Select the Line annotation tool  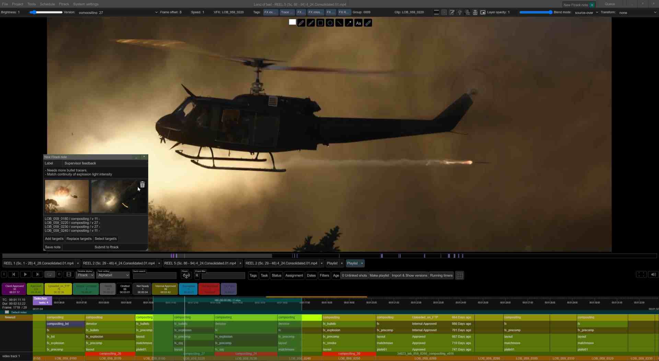coord(339,23)
